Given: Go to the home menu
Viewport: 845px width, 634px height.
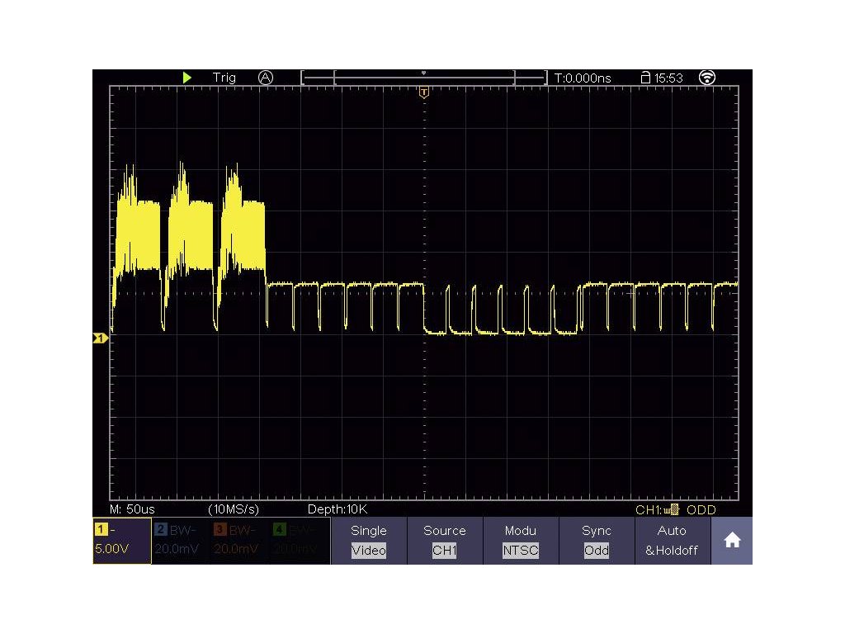Looking at the screenshot, I should (731, 541).
